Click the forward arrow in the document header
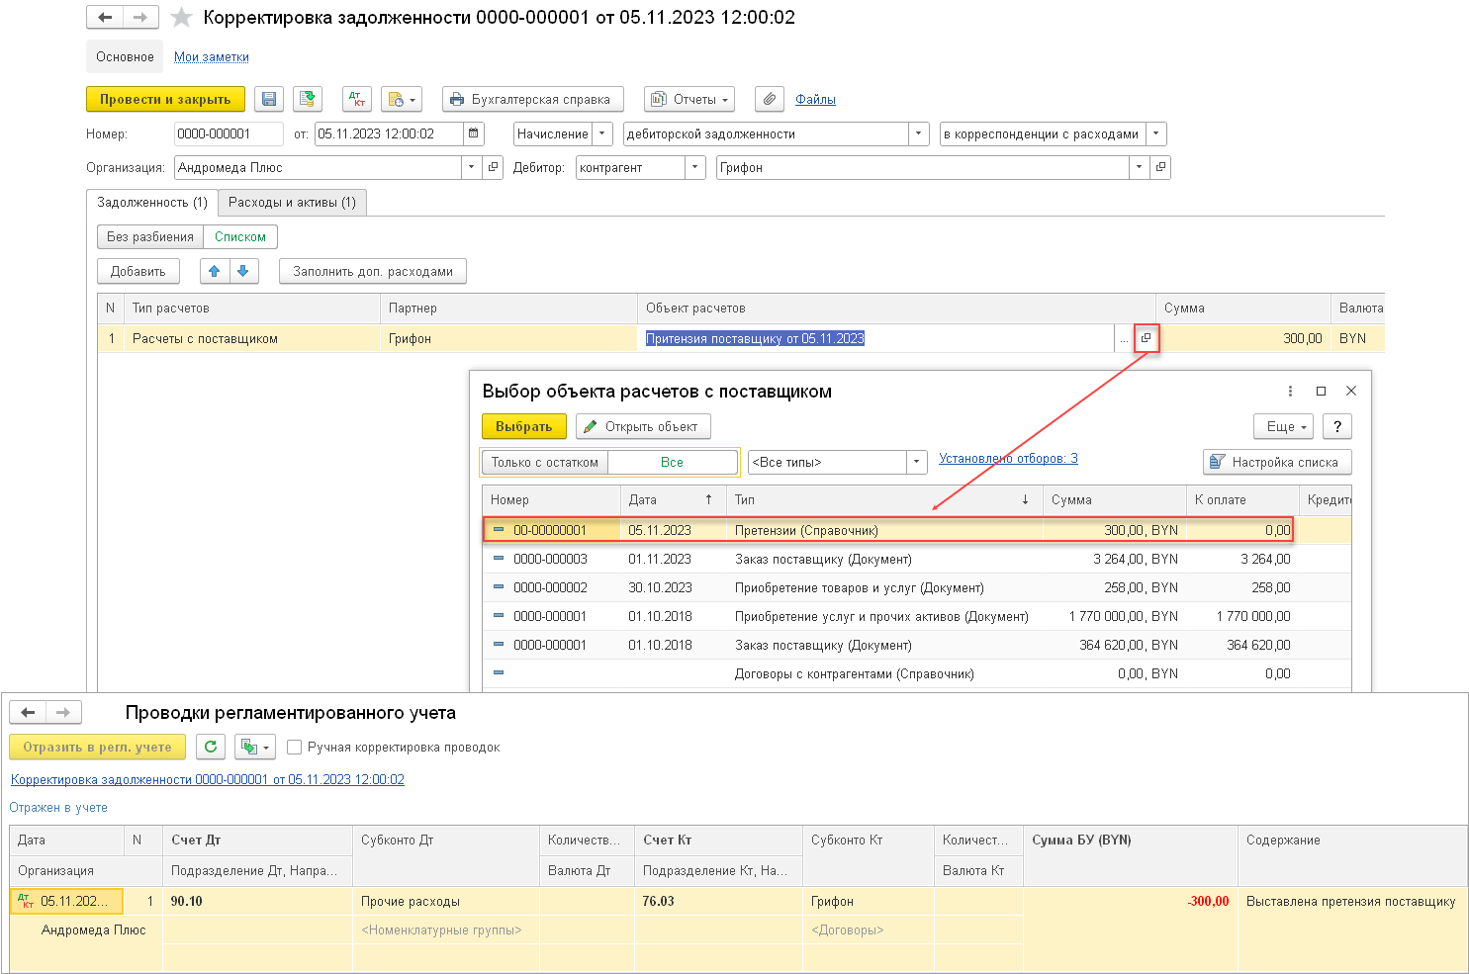 pos(140,18)
